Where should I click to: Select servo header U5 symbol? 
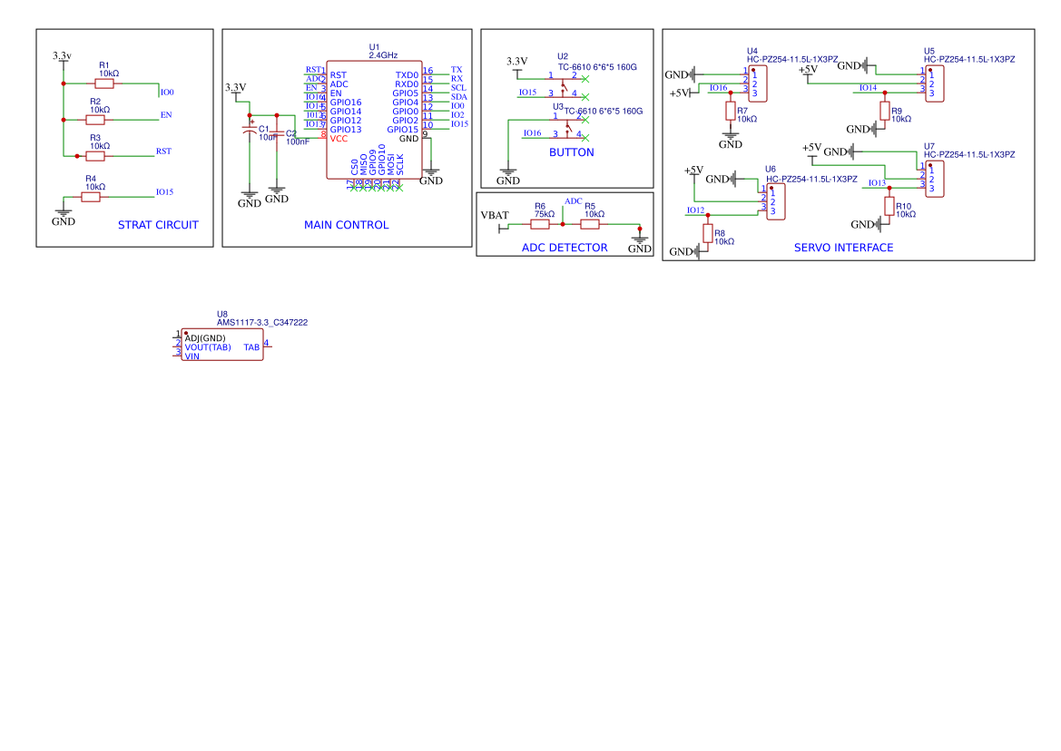pyautogui.click(x=935, y=83)
